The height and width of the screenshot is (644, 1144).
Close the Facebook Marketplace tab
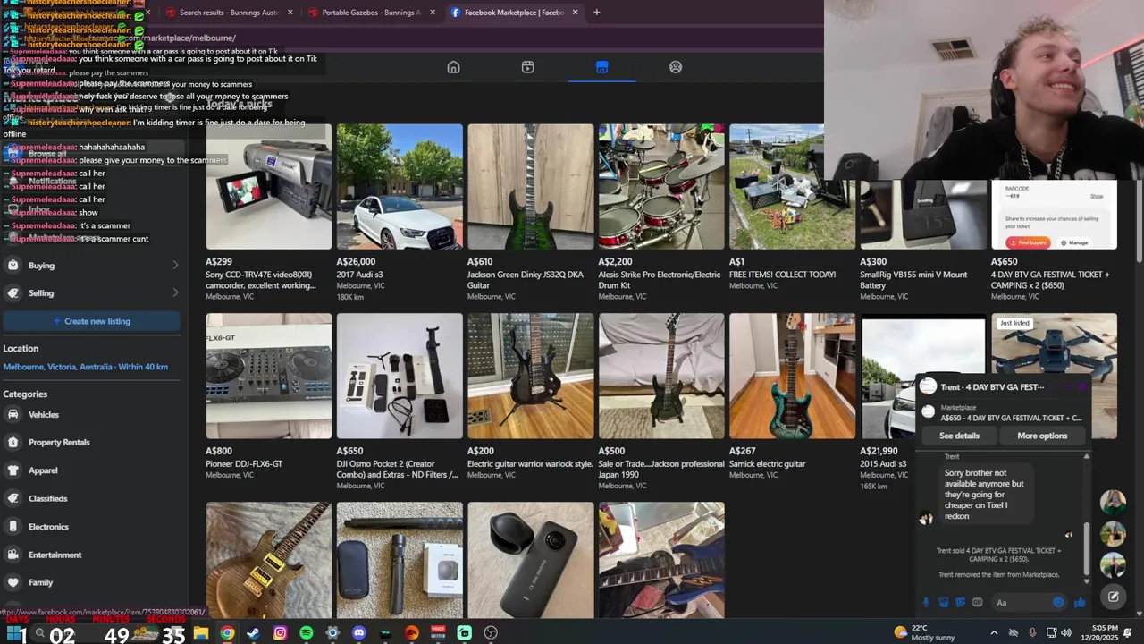pyautogui.click(x=575, y=13)
